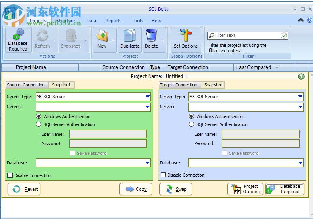Select target Windows Authentication radio
The image size is (313, 219).
click(x=191, y=116)
